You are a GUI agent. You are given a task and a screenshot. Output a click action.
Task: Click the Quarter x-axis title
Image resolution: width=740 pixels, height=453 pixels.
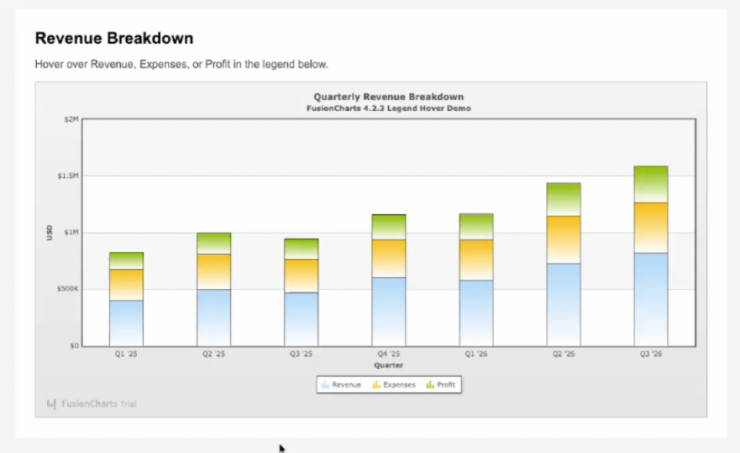389,365
